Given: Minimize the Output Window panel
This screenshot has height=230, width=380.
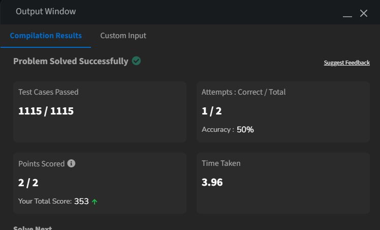Looking at the screenshot, I should [x=347, y=16].
